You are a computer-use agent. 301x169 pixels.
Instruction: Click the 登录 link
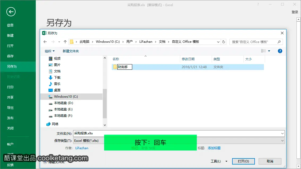coord(295,12)
